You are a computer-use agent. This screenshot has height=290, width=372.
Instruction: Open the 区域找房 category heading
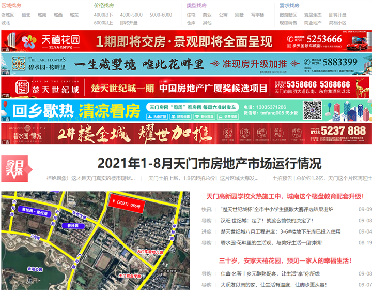pyautogui.click(x=10, y=6)
